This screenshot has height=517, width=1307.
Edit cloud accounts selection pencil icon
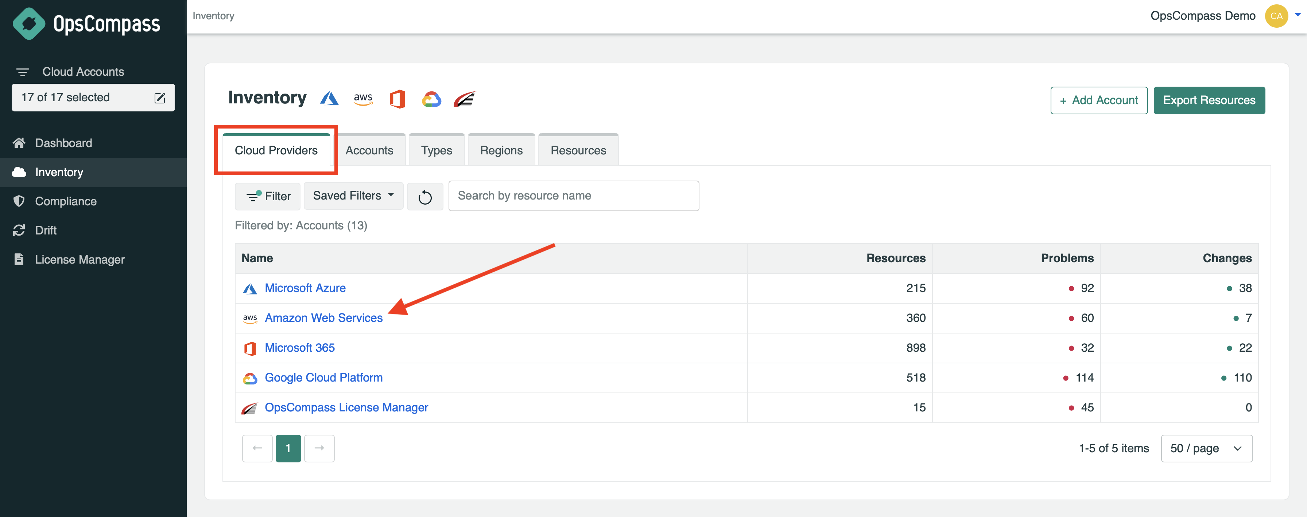click(160, 98)
